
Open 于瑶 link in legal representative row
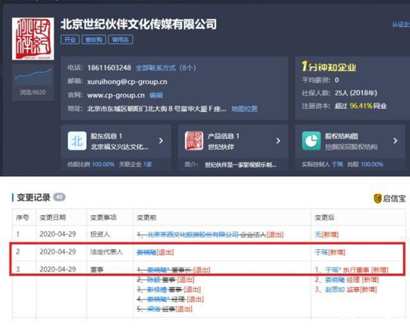tap(321, 252)
